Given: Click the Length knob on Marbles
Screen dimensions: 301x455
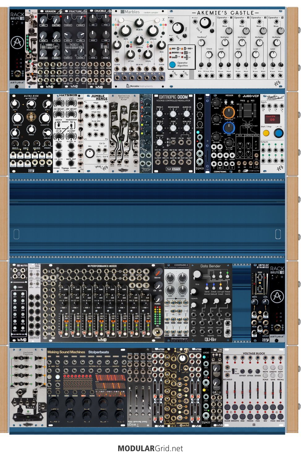Looking at the screenshot, I should tap(139, 40).
